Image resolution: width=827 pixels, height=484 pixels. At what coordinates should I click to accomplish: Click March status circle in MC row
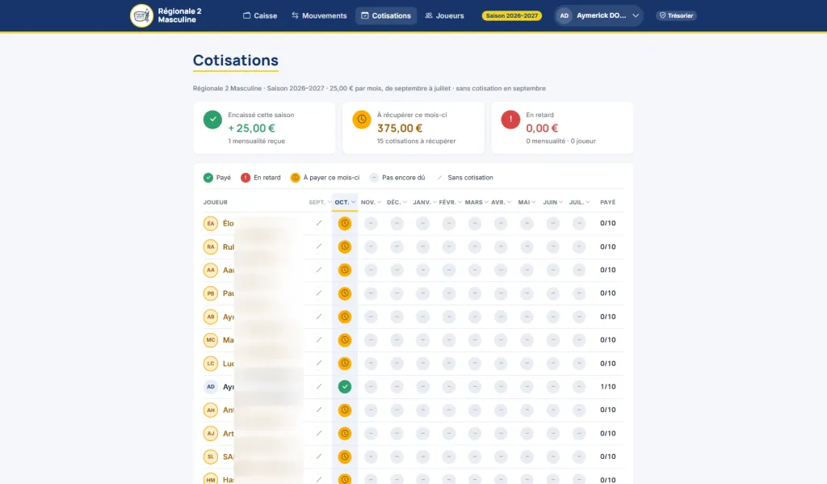click(475, 340)
